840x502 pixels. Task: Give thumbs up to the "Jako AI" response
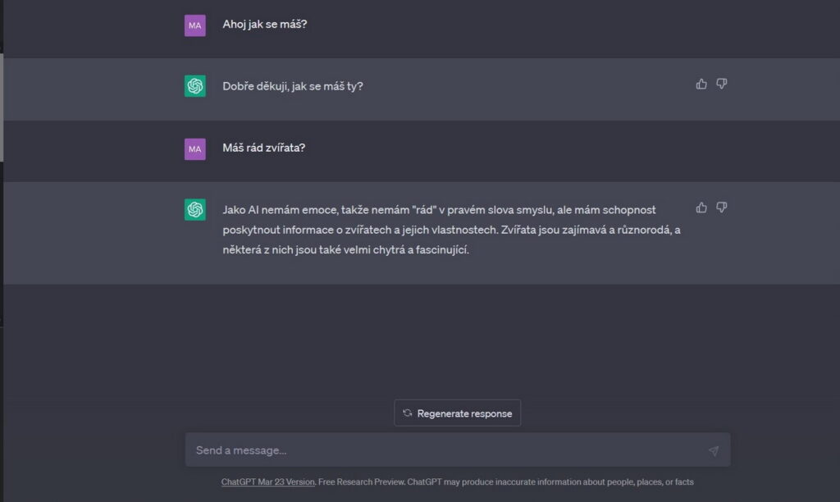[x=701, y=208]
